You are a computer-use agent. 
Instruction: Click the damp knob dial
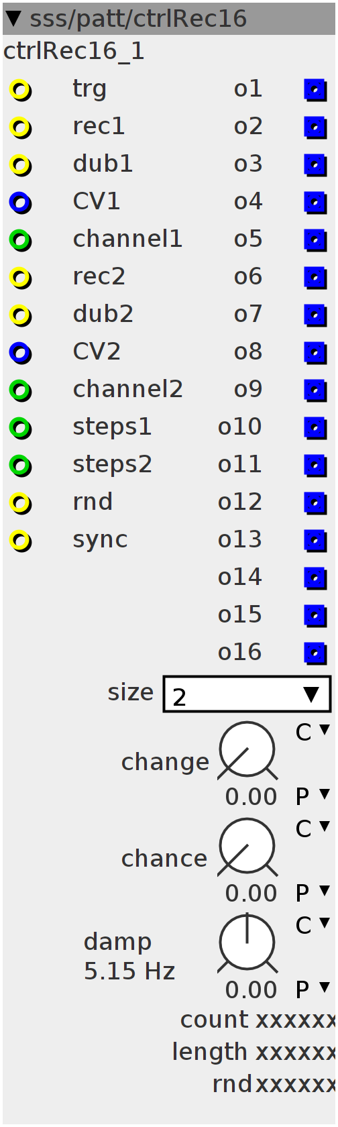pyautogui.click(x=247, y=944)
